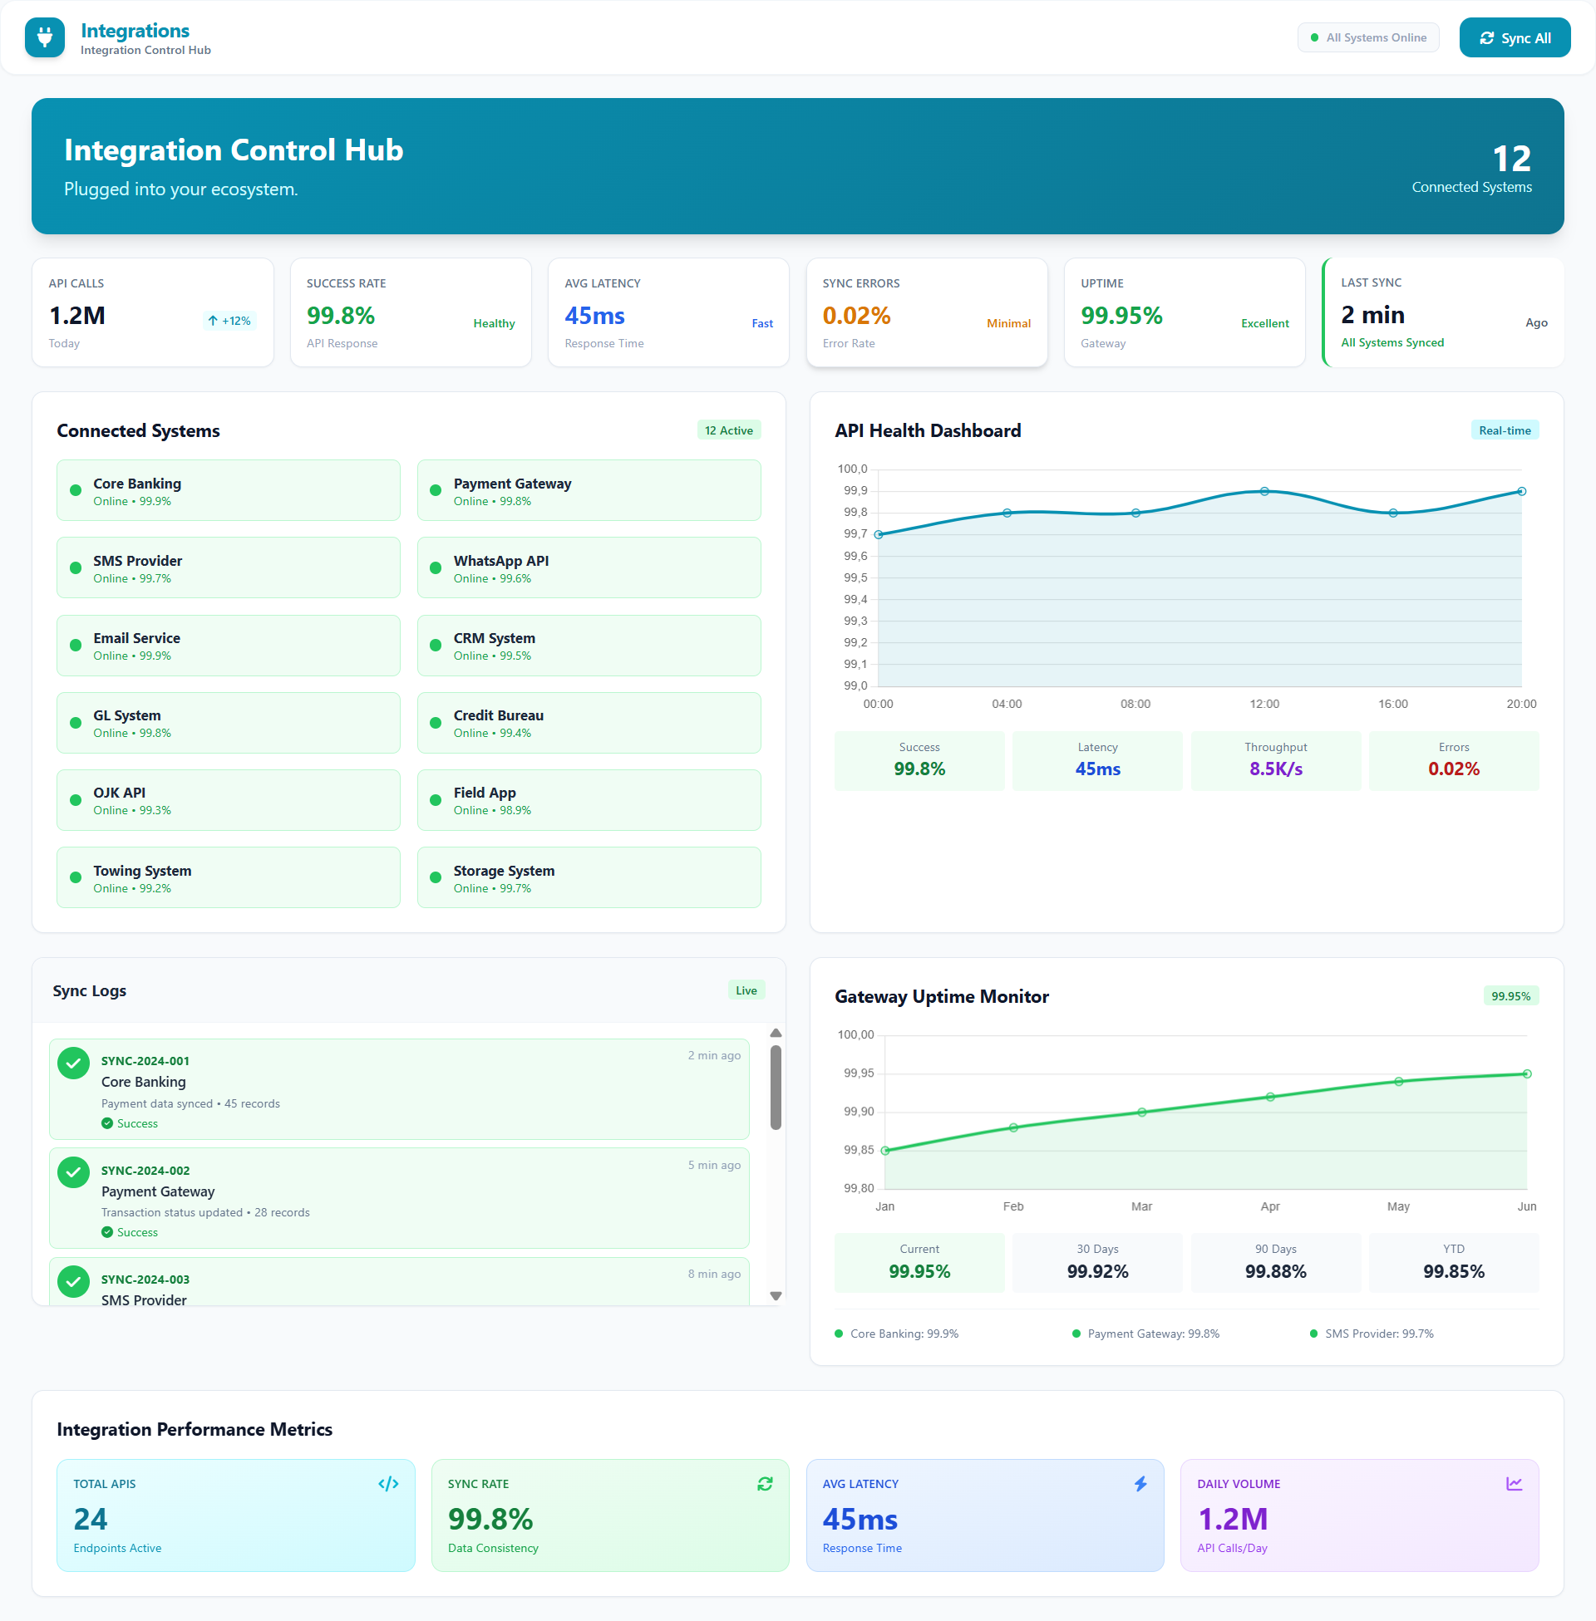
Task: Click the code icon on Total APIs card
Action: tap(388, 1483)
